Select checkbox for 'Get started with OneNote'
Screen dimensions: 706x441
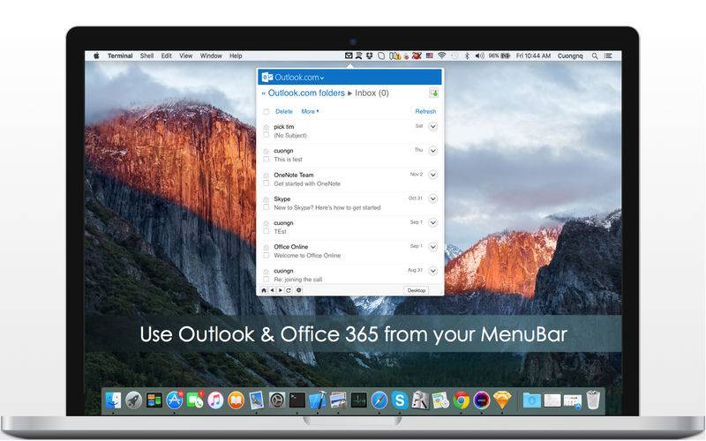click(x=267, y=183)
